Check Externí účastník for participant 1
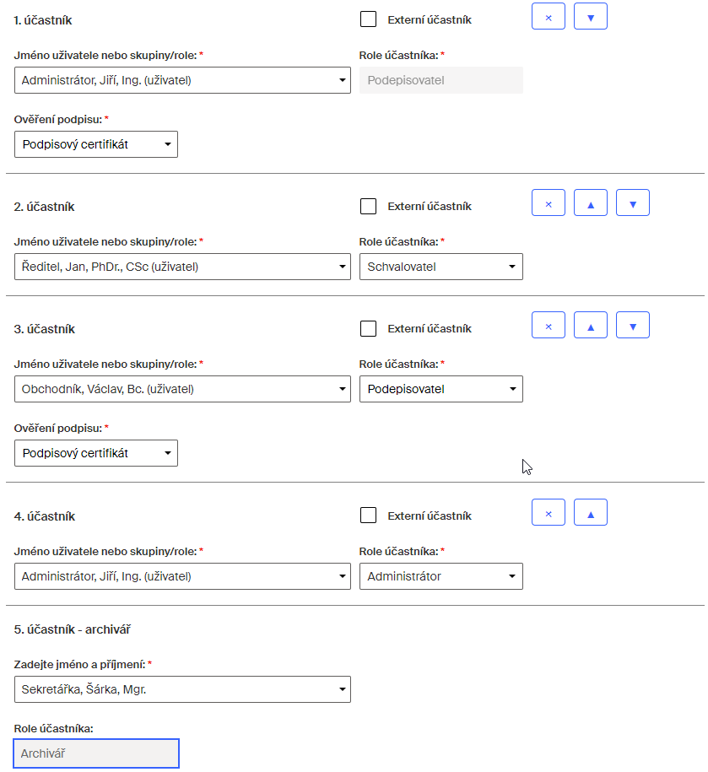This screenshot has height=772, width=708. pos(368,19)
